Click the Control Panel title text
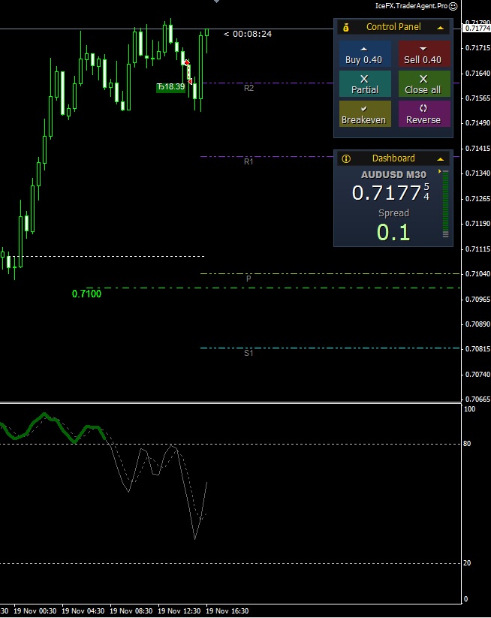491x618 pixels. click(x=393, y=27)
